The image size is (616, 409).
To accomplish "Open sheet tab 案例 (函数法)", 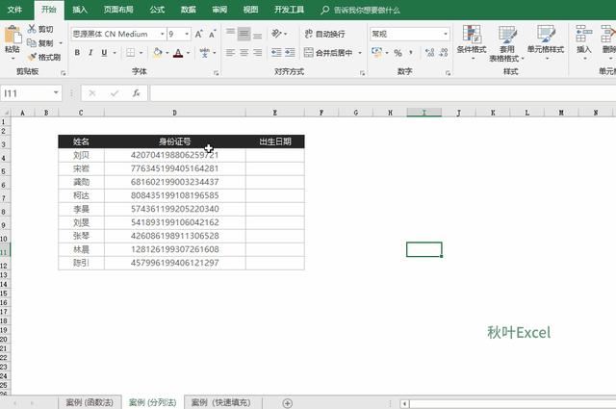I will pos(90,402).
